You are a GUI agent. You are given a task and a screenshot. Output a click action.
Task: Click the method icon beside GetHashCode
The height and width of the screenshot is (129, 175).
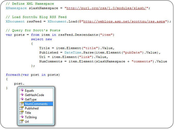[22, 95]
